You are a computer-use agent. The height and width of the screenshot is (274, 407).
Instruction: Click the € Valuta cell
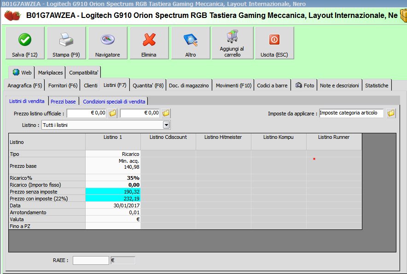pyautogui.click(x=113, y=219)
